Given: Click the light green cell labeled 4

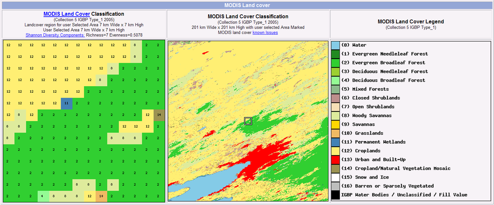Looking at the screenshot, I should coord(43,196).
